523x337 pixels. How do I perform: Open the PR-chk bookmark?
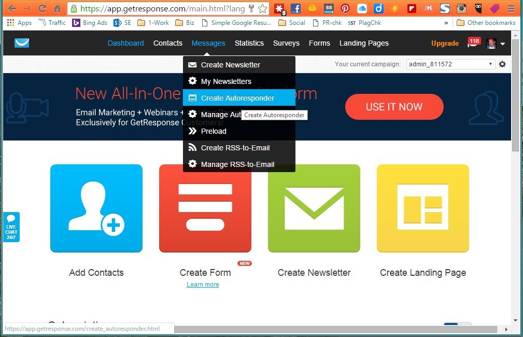click(327, 23)
